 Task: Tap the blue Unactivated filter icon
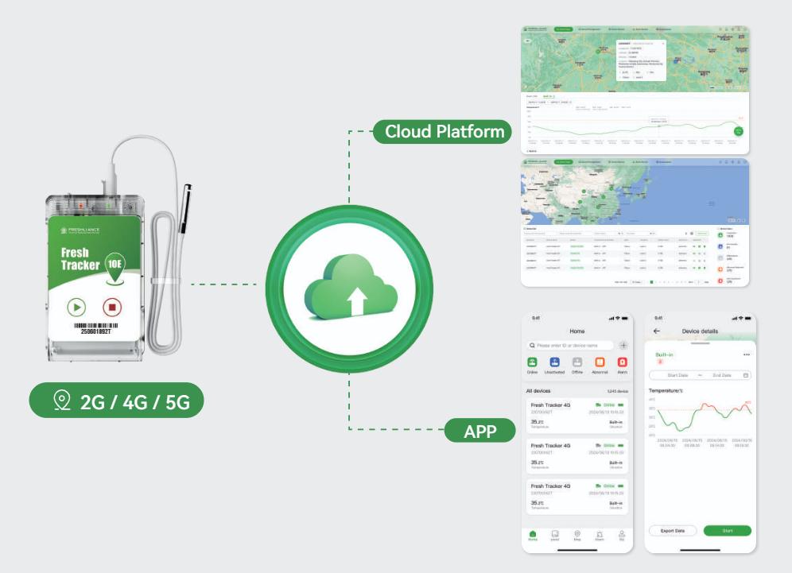tap(554, 362)
